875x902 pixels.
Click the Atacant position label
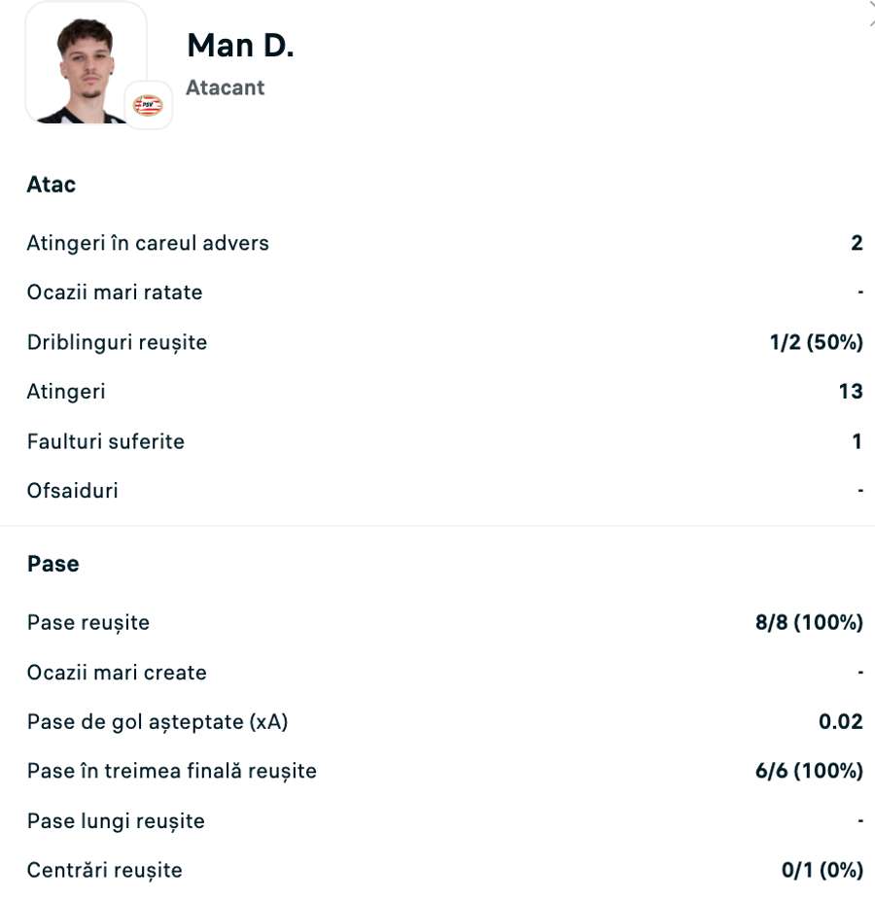tap(225, 87)
